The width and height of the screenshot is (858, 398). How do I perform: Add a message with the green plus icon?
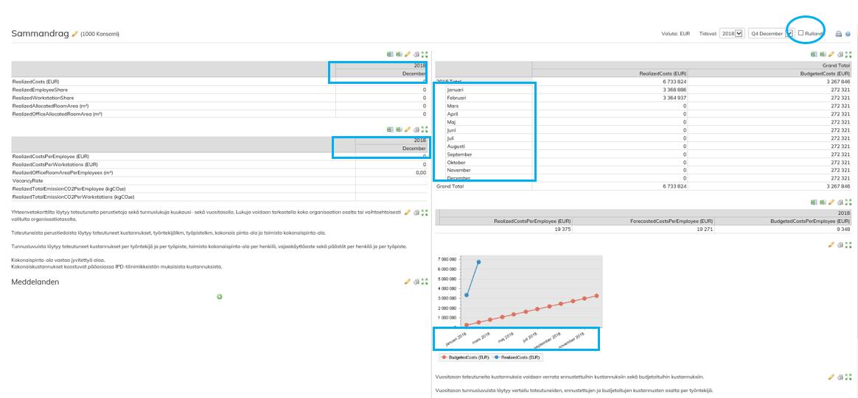coord(220,296)
